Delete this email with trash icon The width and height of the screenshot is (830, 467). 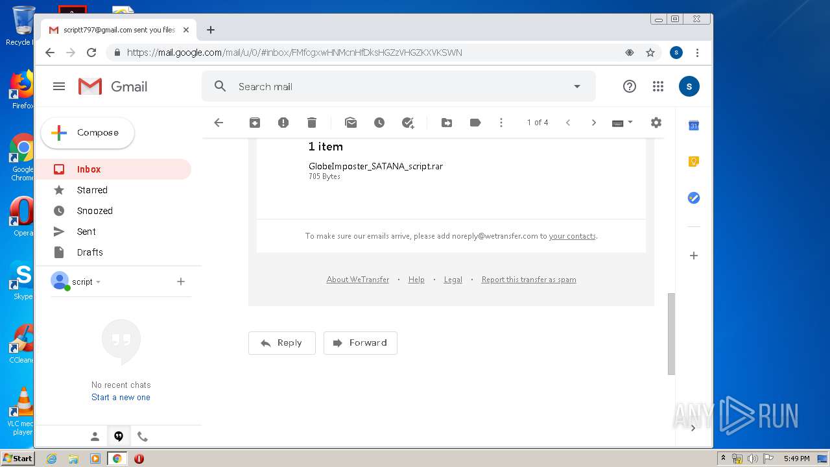[312, 123]
